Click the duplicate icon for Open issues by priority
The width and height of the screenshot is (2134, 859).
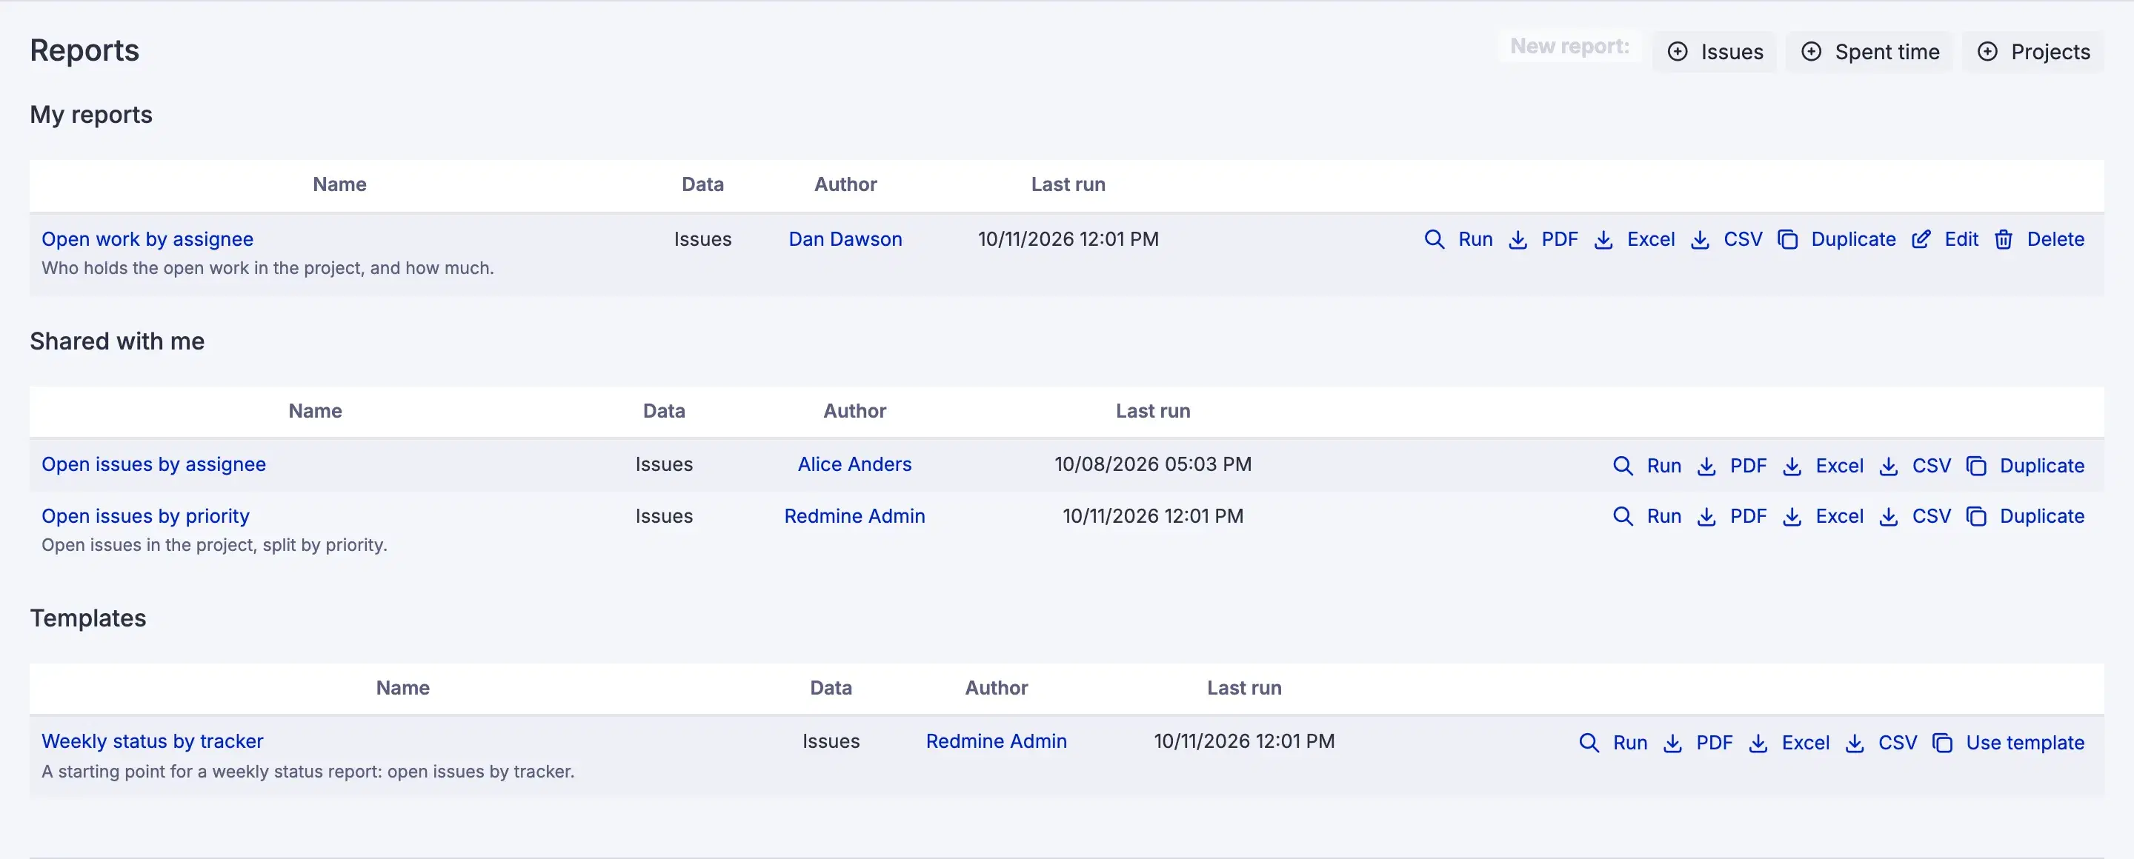point(1977,516)
